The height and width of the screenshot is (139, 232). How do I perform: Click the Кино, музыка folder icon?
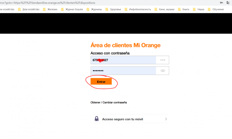point(157,9)
